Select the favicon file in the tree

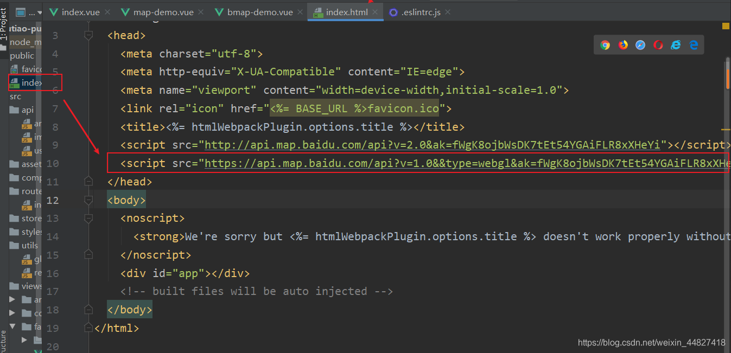(26, 69)
